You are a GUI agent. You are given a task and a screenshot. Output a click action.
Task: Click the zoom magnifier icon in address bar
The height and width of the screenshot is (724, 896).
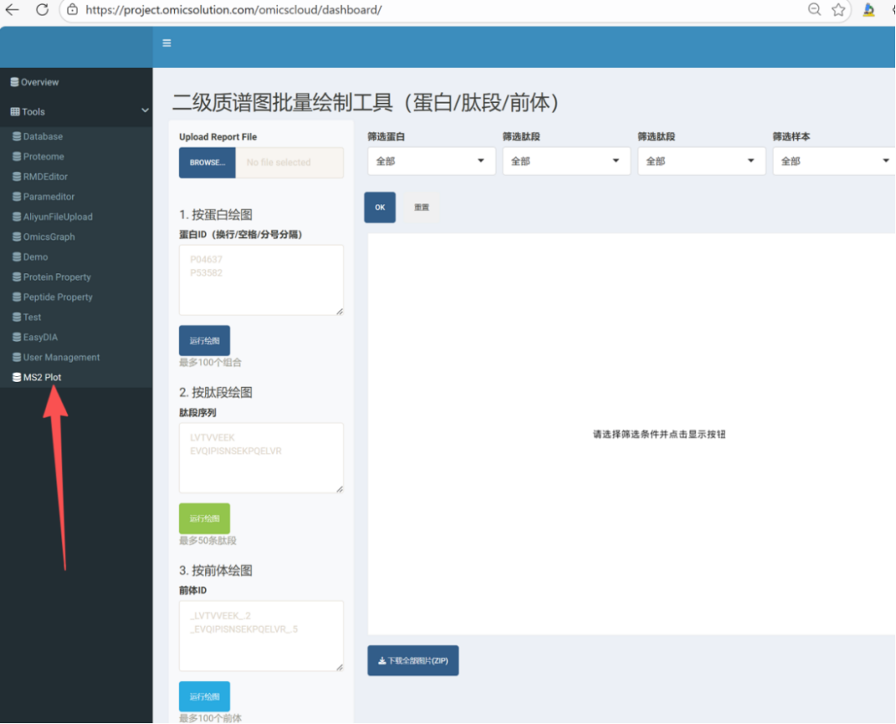pyautogui.click(x=815, y=9)
